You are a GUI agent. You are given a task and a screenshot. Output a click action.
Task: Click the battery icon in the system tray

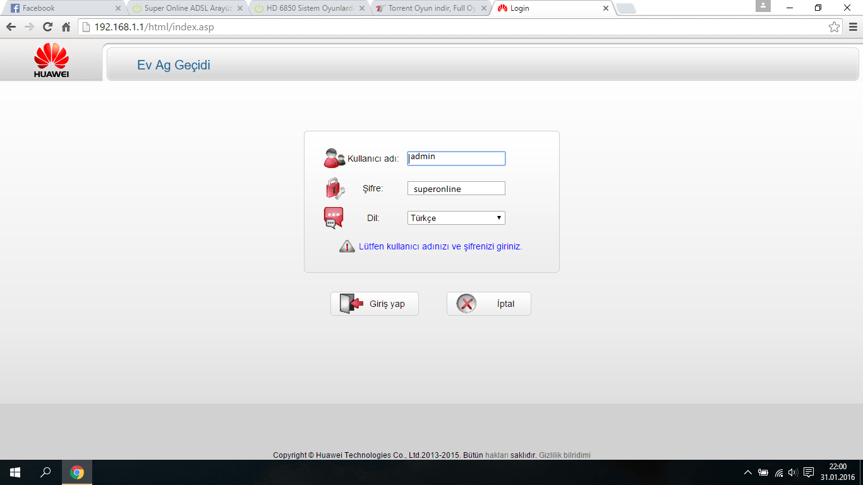(763, 472)
